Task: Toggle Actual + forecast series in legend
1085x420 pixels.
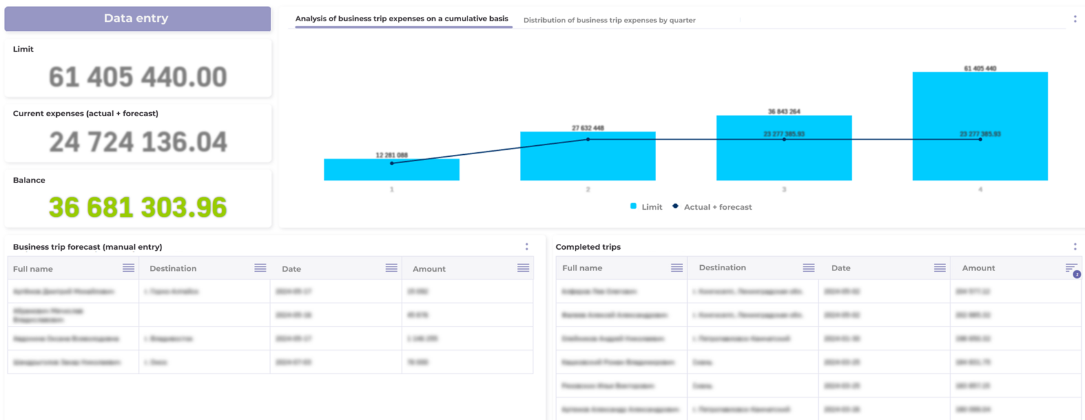Action: [712, 207]
